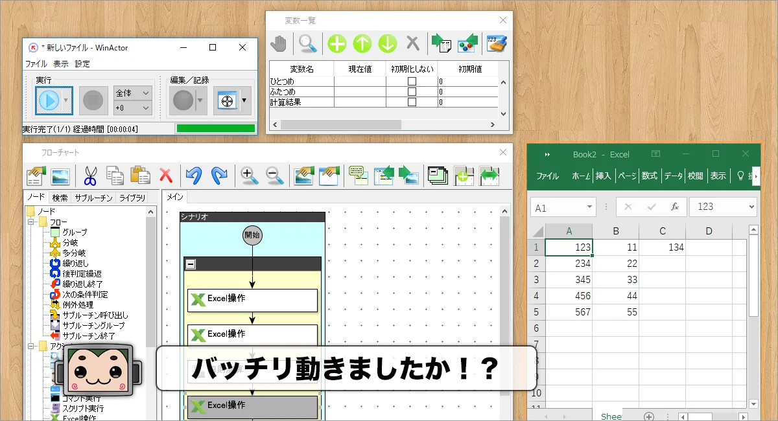Open the record button's dropdown arrow
778x421 pixels.
[x=200, y=100]
